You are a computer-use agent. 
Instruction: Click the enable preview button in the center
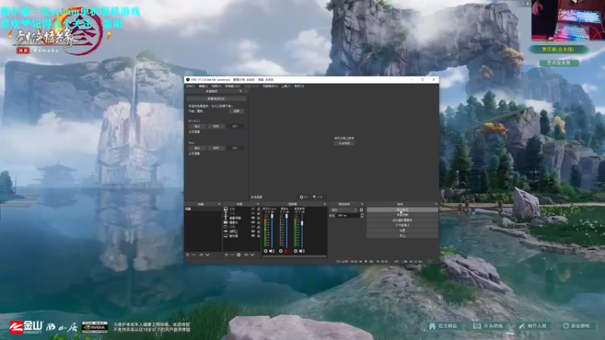tap(344, 143)
